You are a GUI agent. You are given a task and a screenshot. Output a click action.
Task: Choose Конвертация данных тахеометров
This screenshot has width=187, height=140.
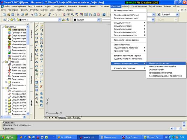pyautogui.click(x=166, y=76)
